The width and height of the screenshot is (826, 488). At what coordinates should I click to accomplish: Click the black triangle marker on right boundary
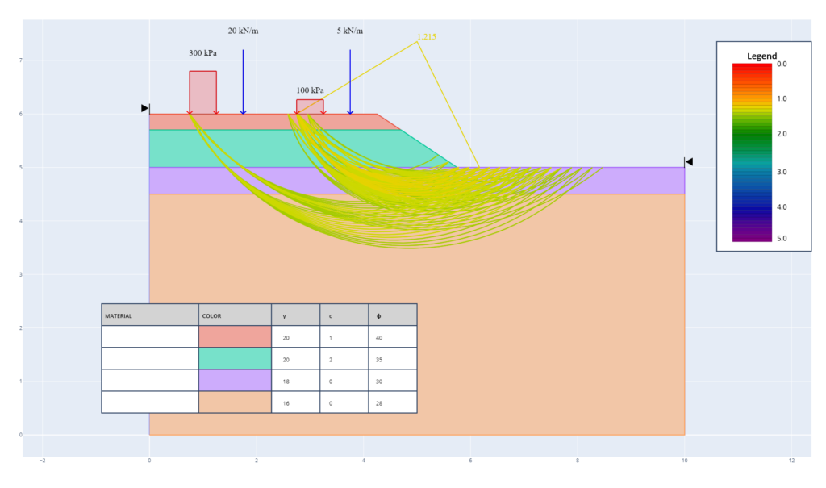coord(689,162)
